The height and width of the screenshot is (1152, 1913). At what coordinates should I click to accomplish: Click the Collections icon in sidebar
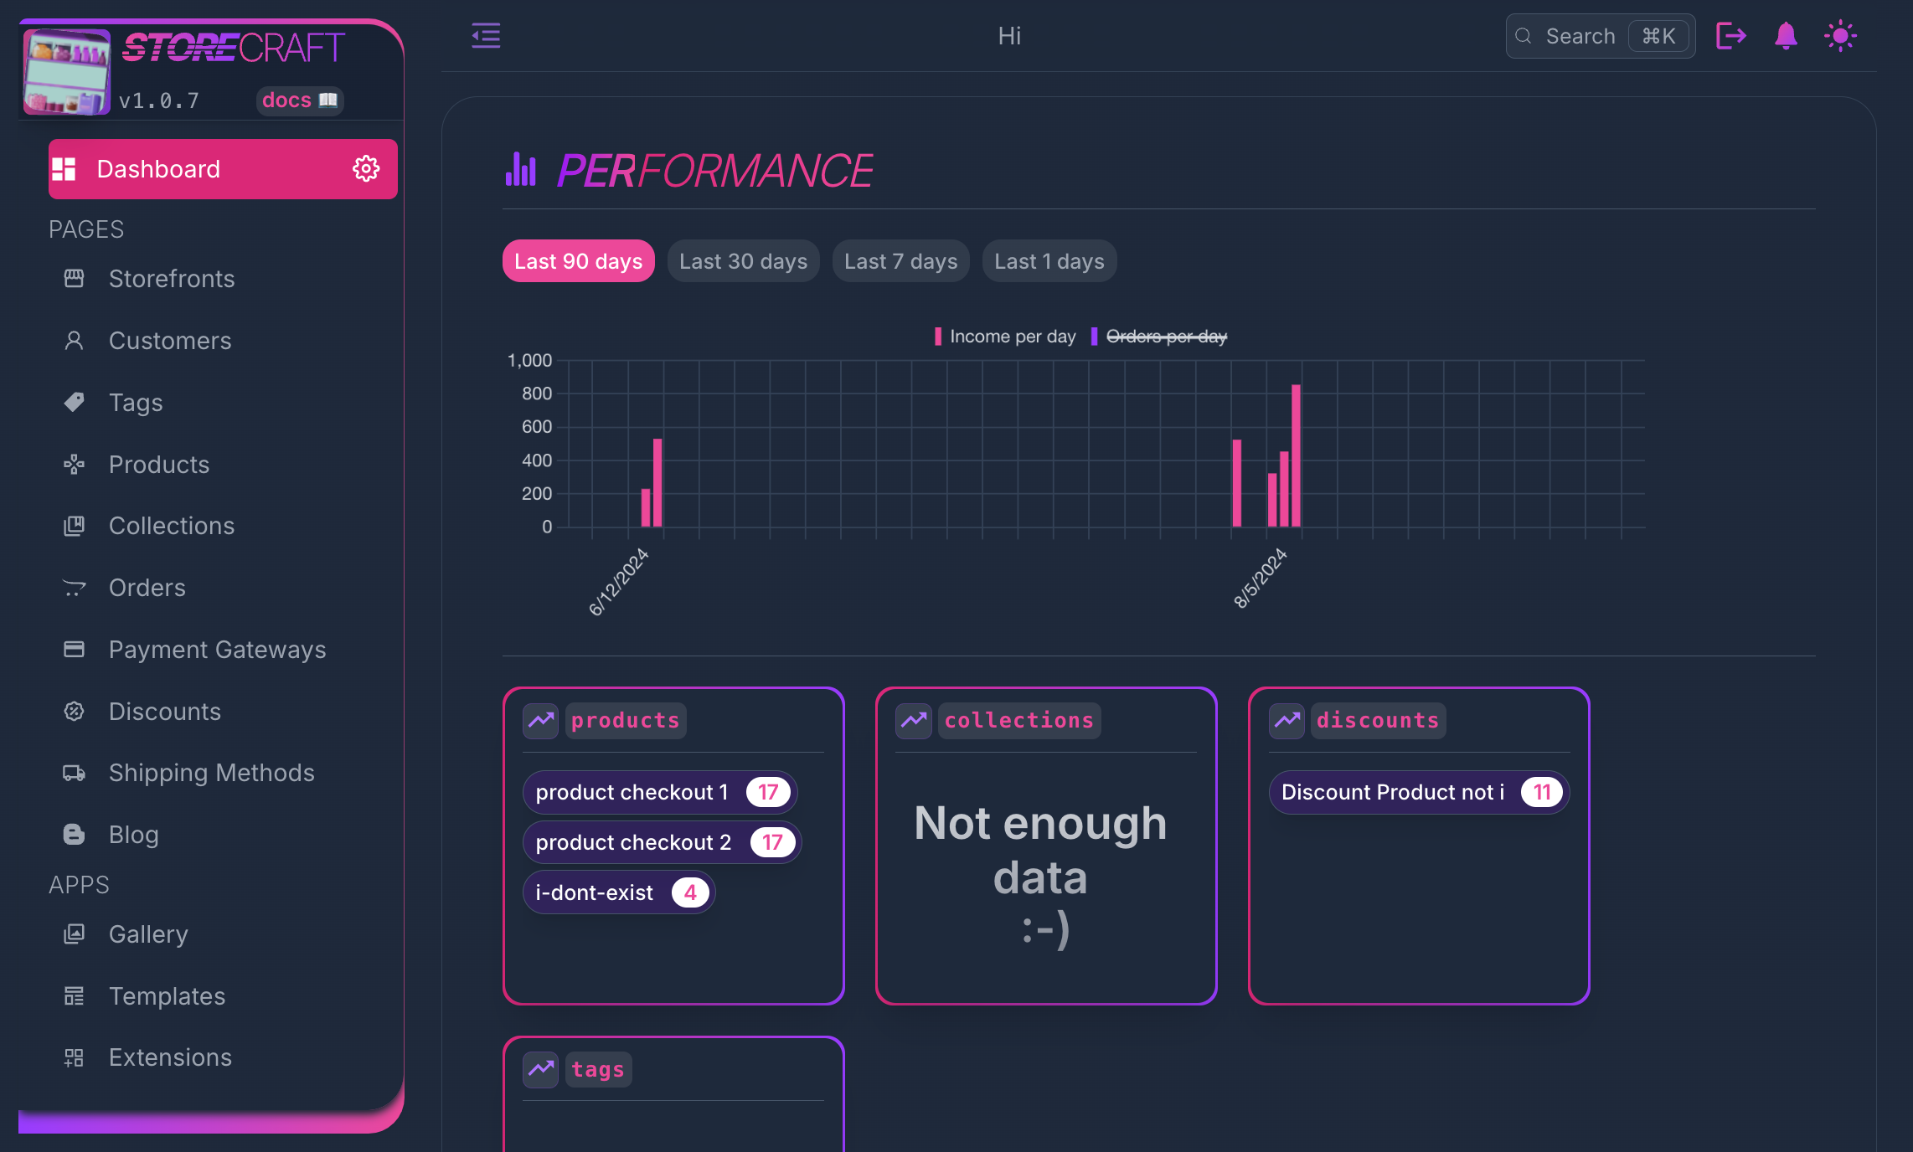click(x=74, y=526)
